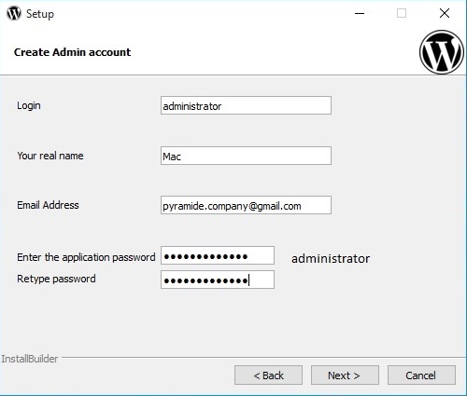Click the InstallBuilder label
The image size is (467, 396).
coord(30,359)
